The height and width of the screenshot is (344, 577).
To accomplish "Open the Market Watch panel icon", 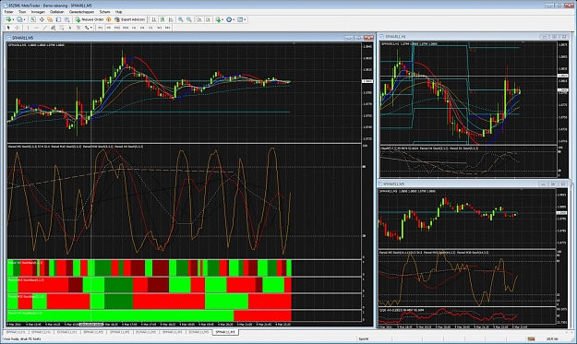I will click(33, 19).
